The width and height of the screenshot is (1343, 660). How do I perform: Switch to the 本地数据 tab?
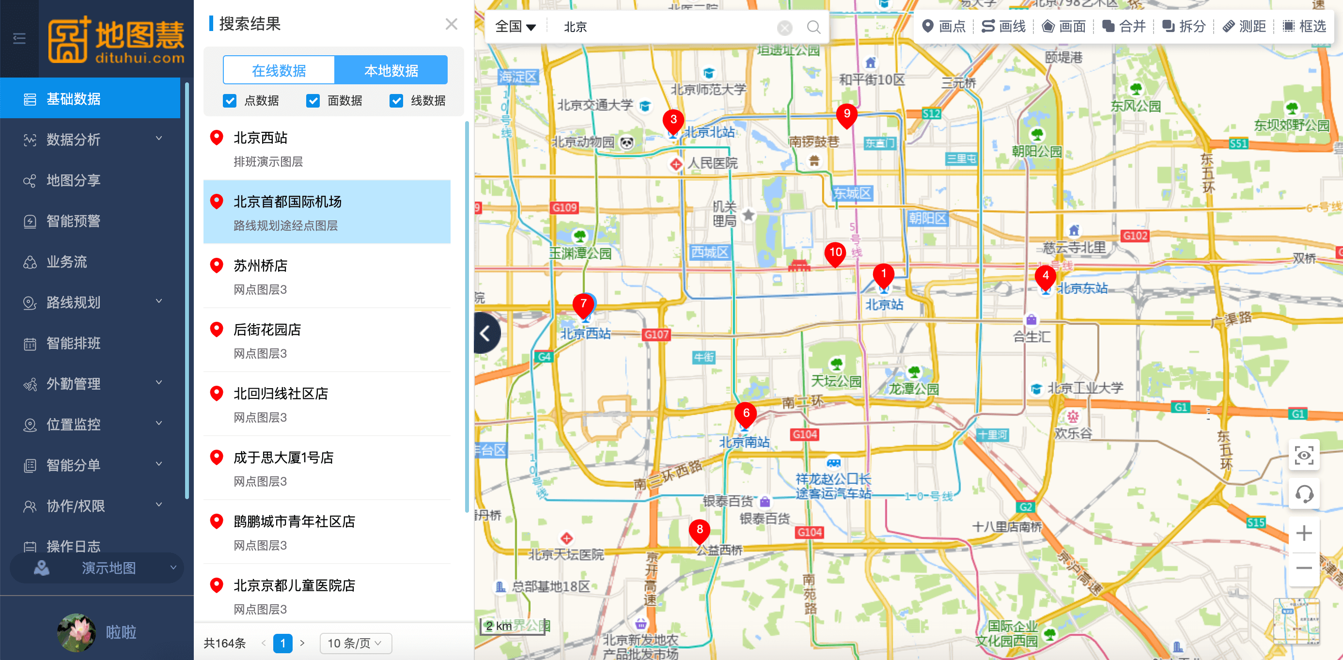click(391, 70)
